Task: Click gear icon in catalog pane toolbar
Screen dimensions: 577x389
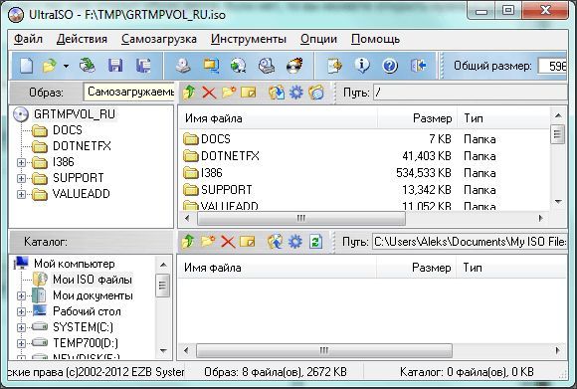Action: tap(295, 242)
